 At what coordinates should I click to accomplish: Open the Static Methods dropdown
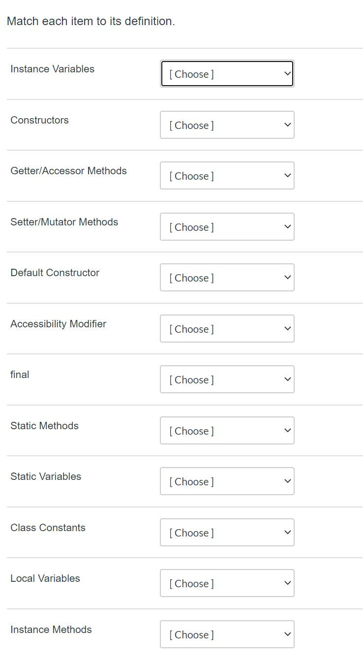pyautogui.click(x=227, y=430)
